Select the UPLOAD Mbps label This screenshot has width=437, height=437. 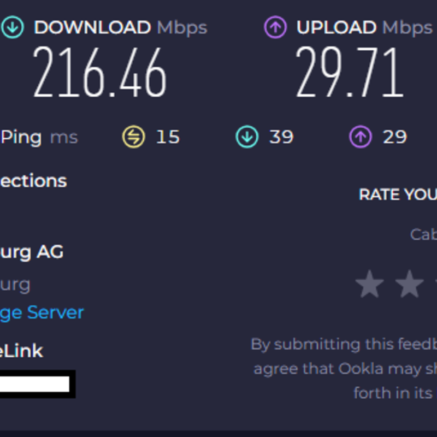click(364, 28)
